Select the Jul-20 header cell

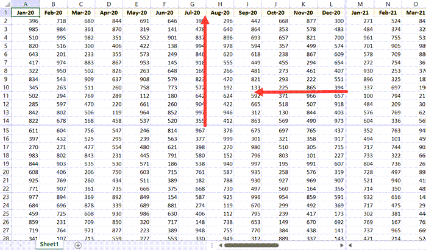194,12
